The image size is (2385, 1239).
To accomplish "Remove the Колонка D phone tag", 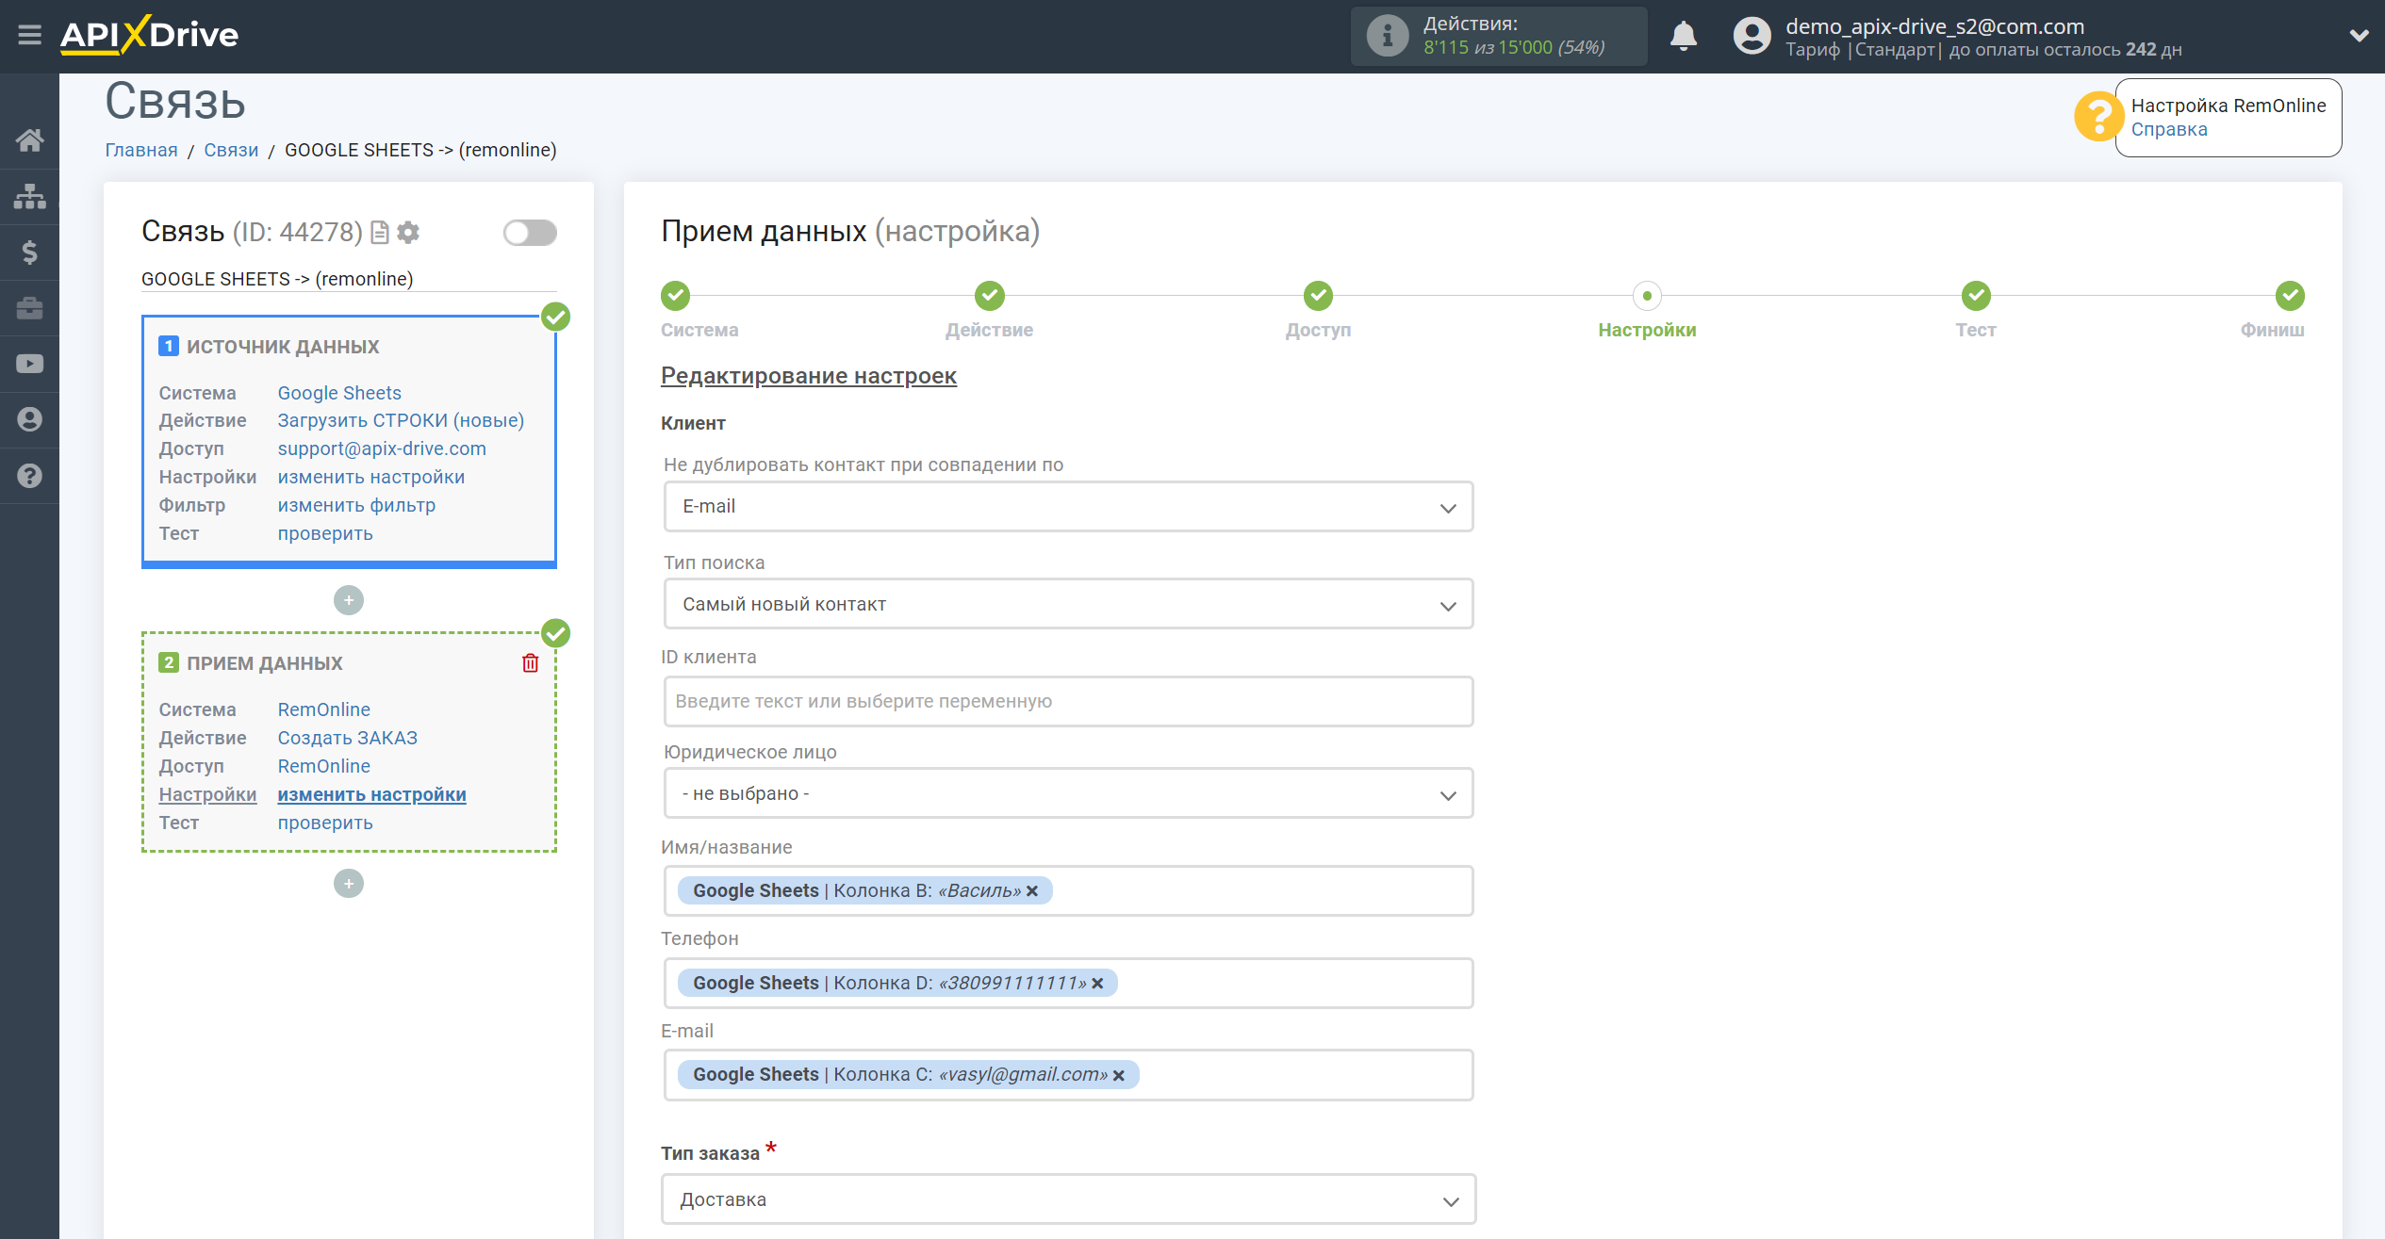I will click(x=1098, y=984).
